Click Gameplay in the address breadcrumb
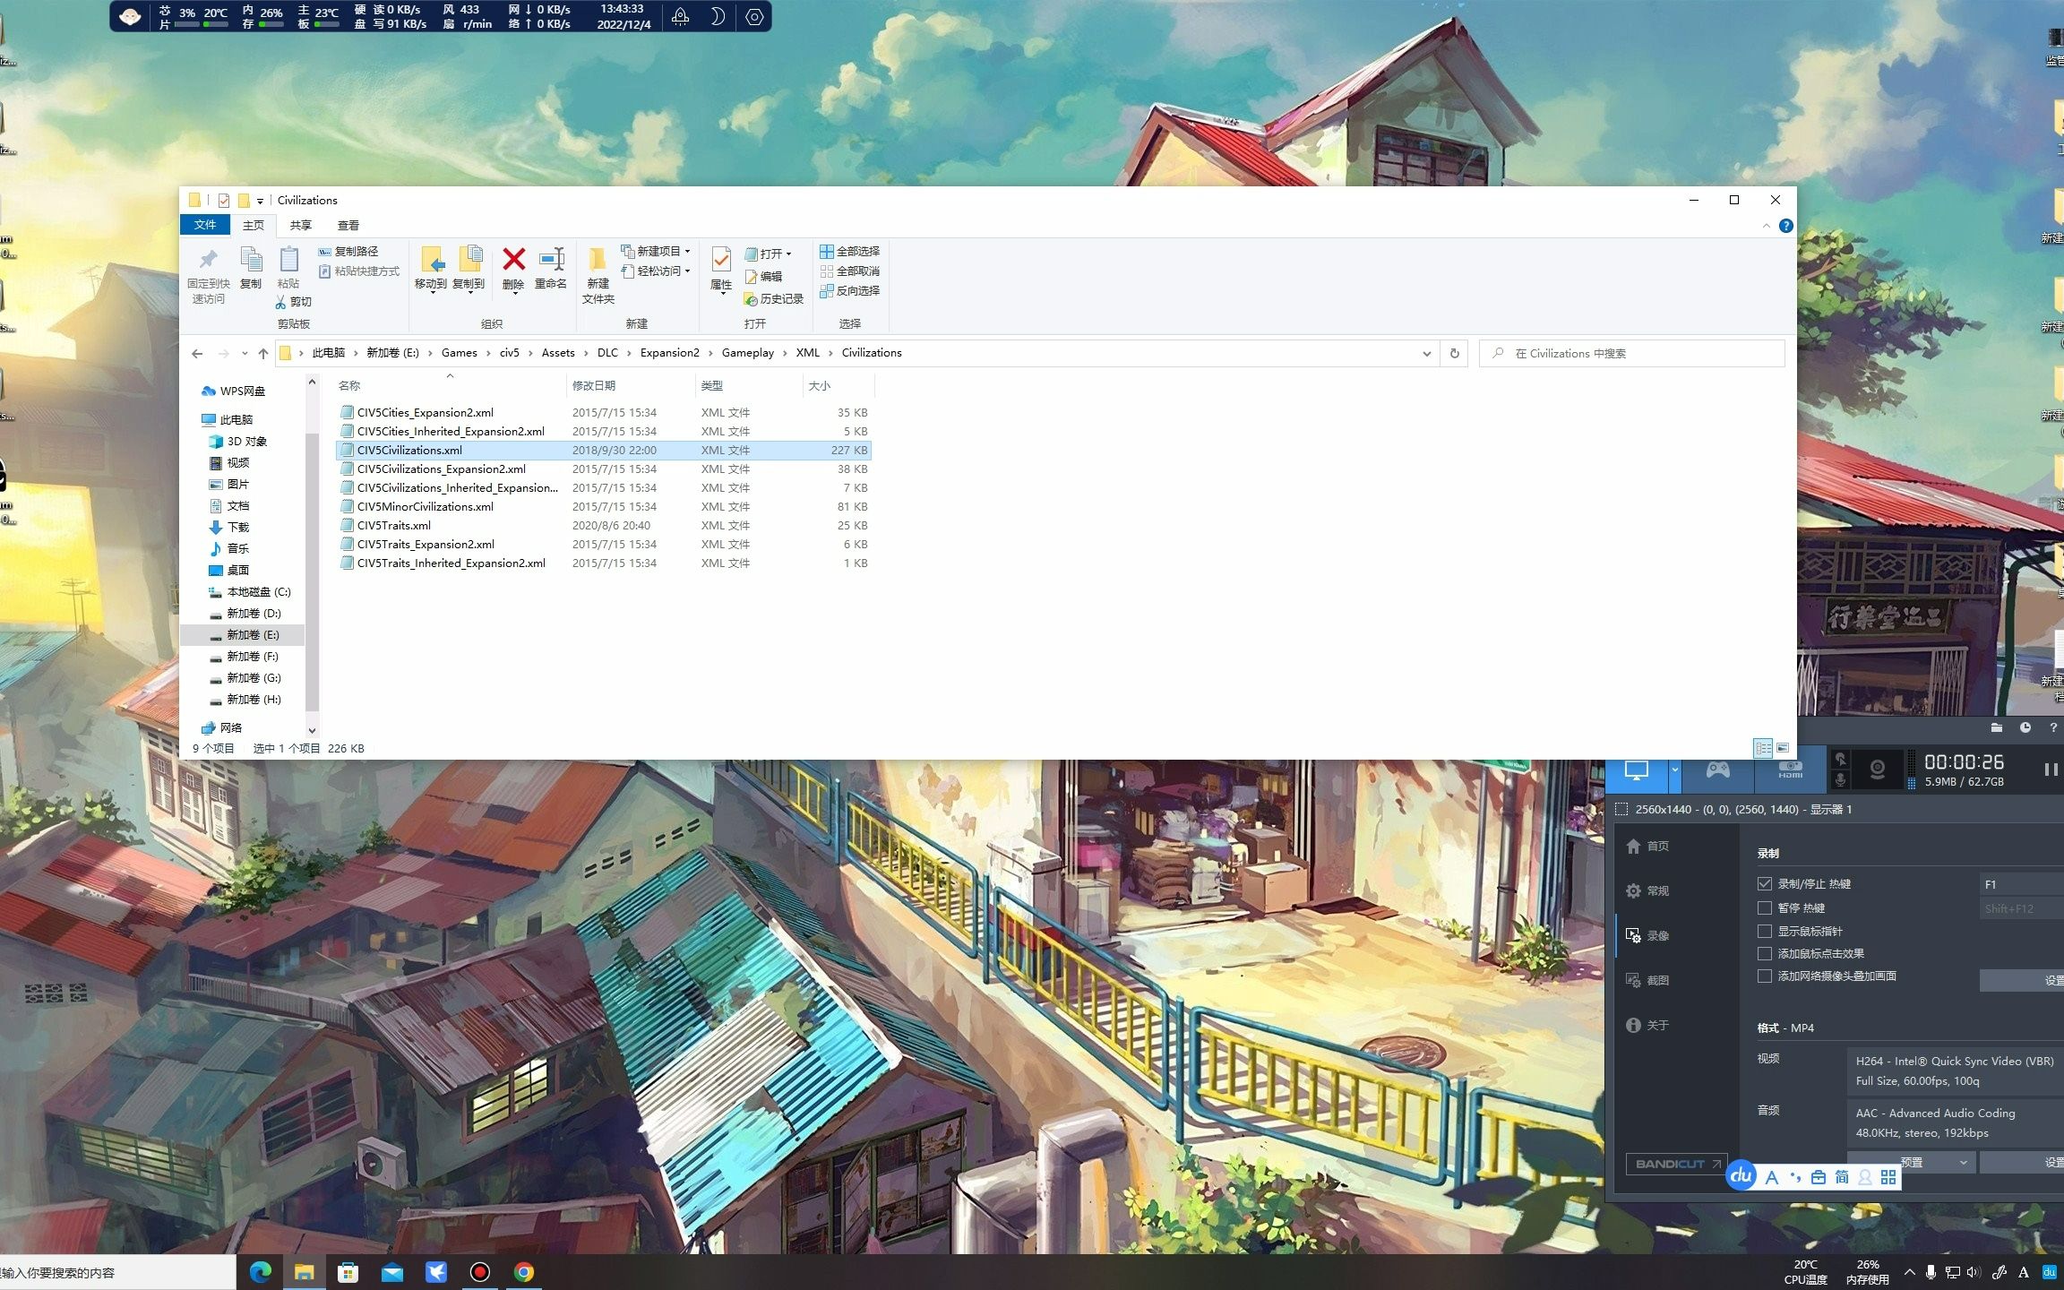Viewport: 2064px width, 1290px height. coord(748,353)
